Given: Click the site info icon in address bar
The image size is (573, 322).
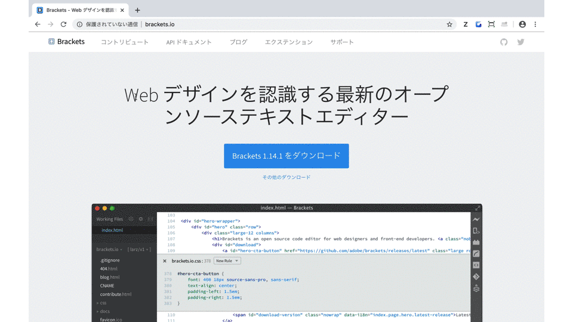Looking at the screenshot, I should point(79,24).
